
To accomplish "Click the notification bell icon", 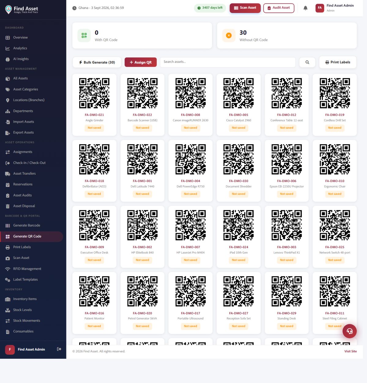I will click(305, 8).
